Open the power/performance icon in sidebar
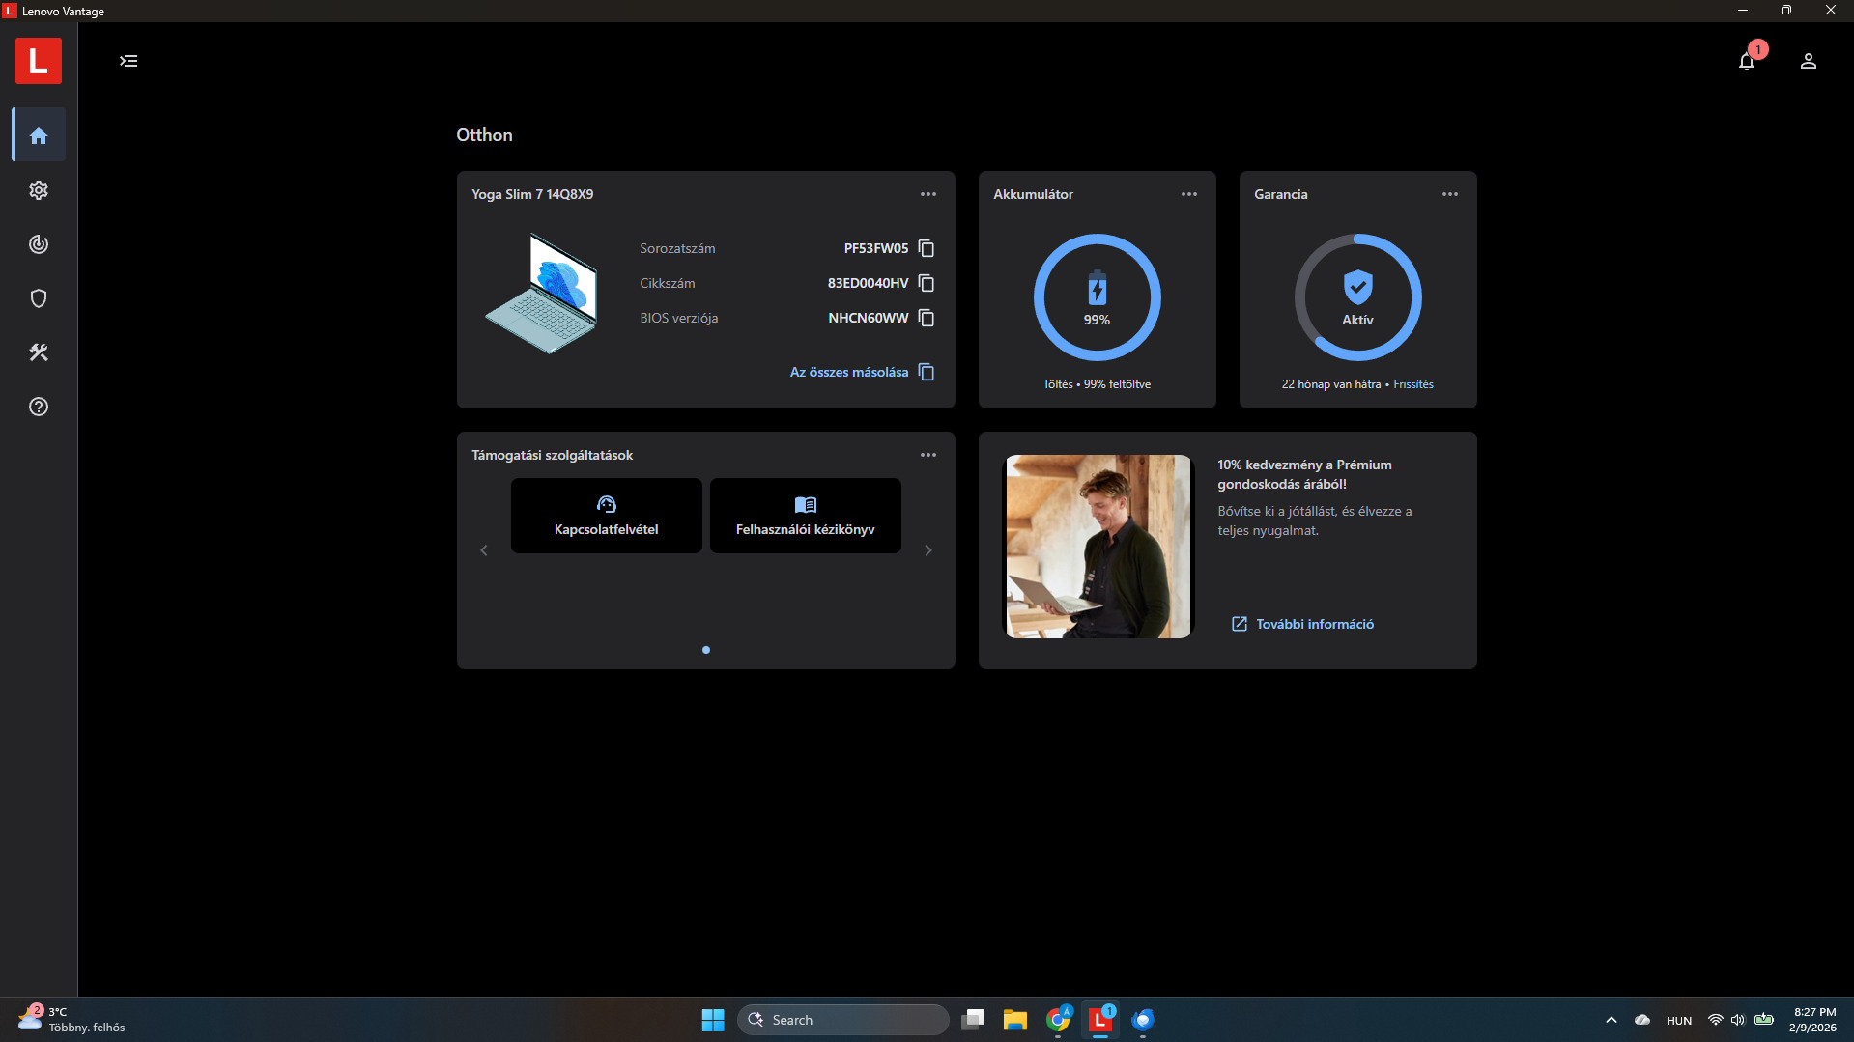 tap(39, 244)
